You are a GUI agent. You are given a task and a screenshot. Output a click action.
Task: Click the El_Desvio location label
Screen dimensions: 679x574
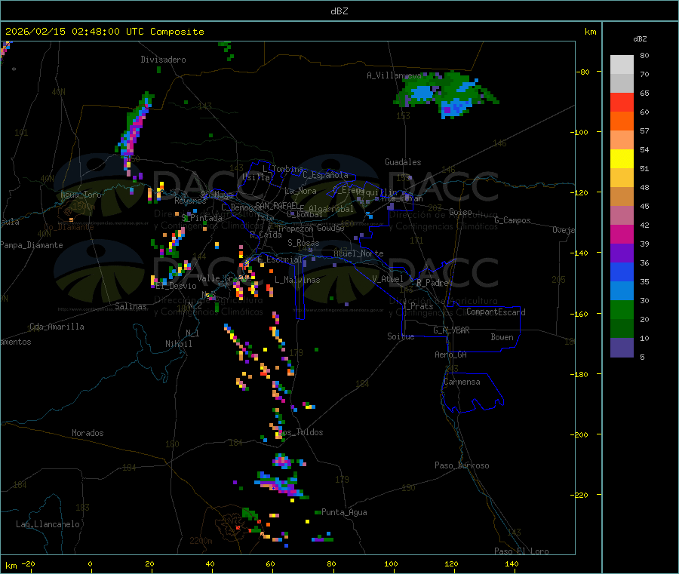click(177, 286)
